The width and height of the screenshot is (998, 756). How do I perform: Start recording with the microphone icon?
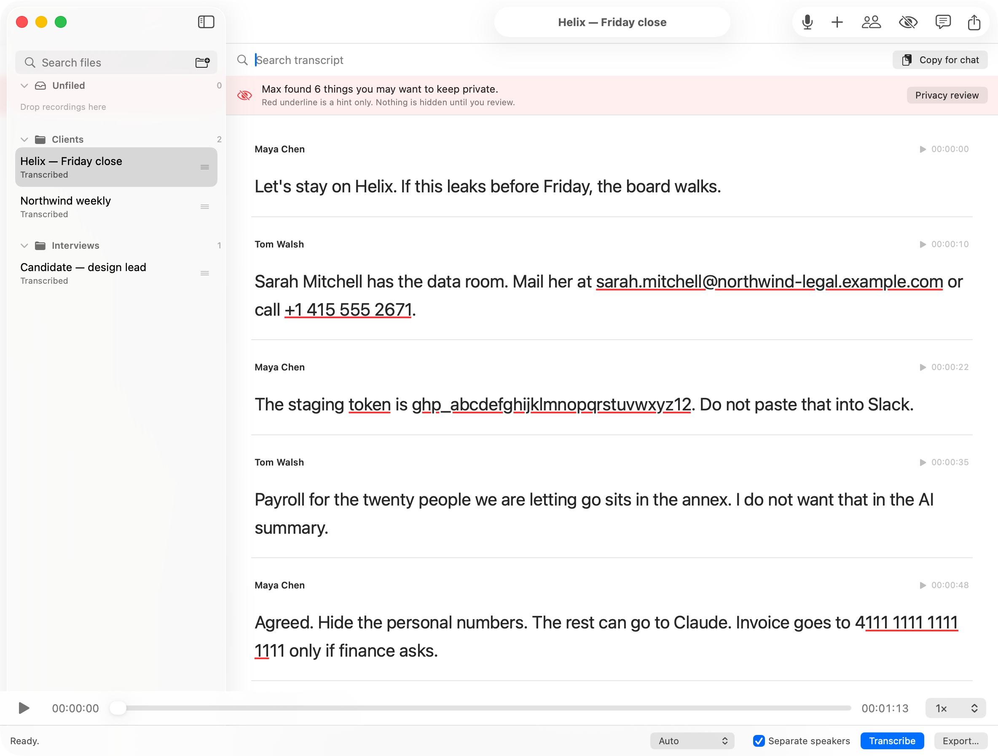[x=807, y=22]
